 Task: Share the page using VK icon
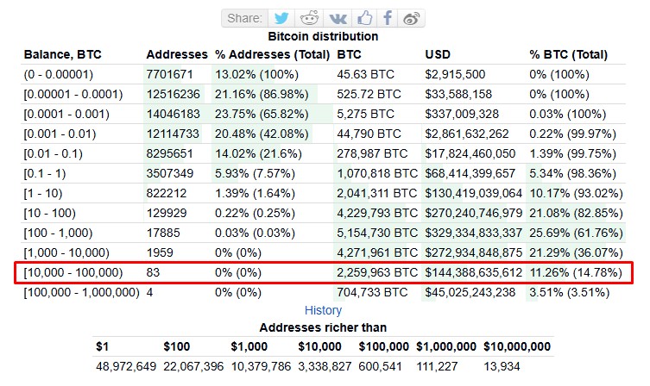338,18
